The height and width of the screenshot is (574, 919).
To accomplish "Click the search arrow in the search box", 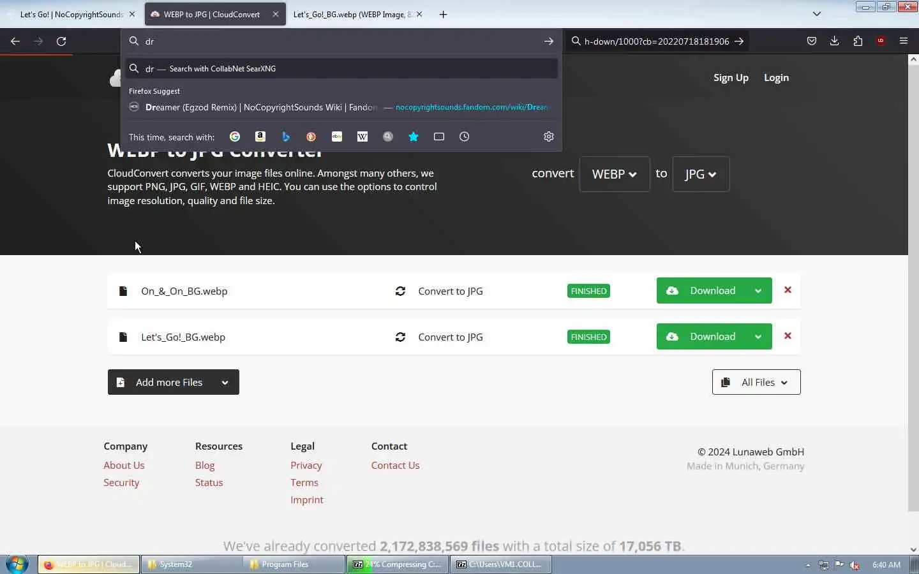I will 739,41.
